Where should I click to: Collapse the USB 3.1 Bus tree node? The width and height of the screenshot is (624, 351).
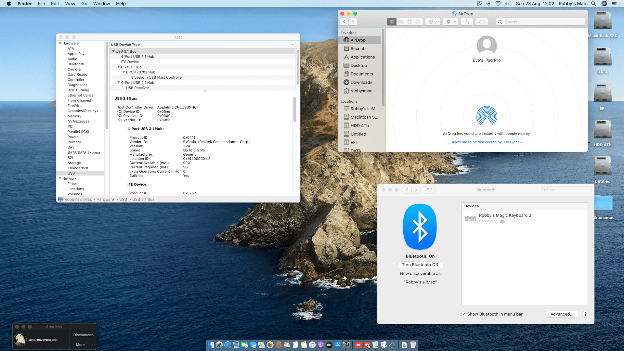(x=113, y=51)
